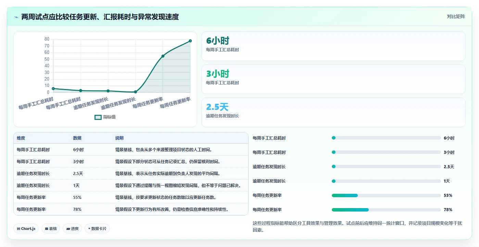Select the footnote starting 这些过程指标能帮助区分

[x=357, y=227]
